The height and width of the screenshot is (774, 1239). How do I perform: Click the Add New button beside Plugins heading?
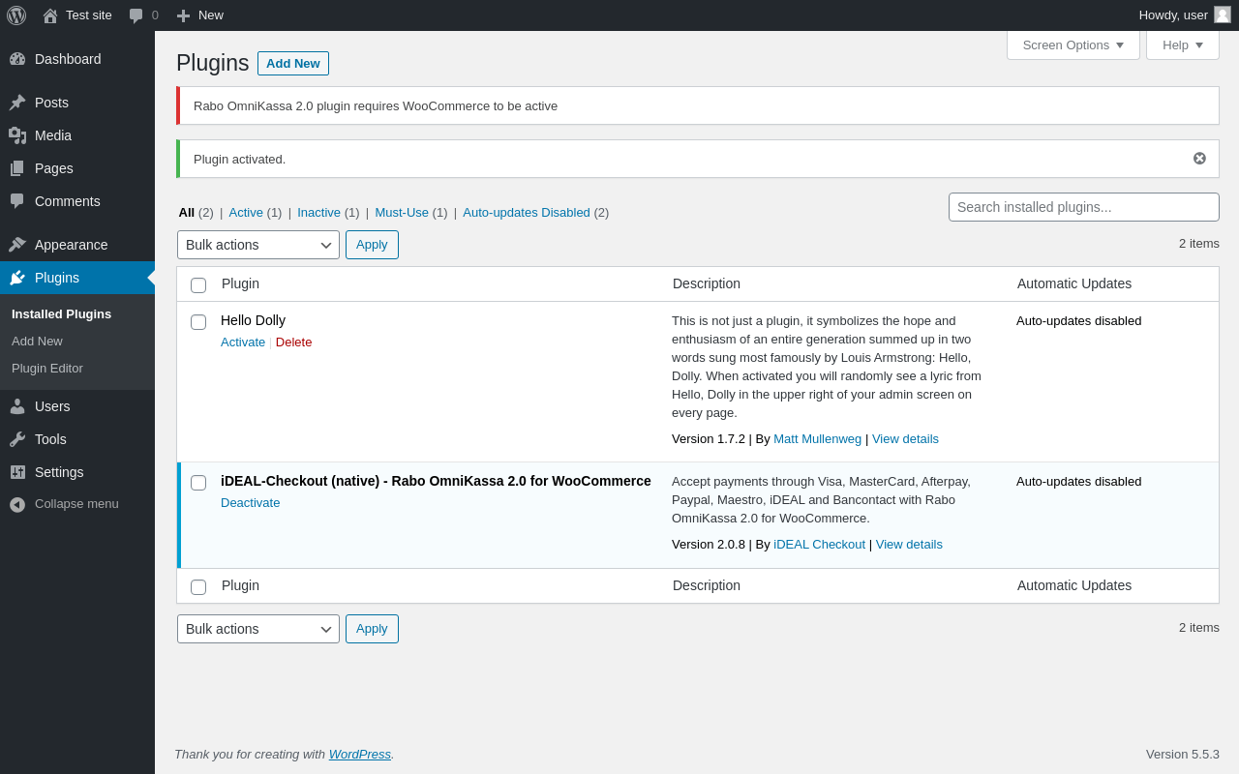[x=293, y=63]
